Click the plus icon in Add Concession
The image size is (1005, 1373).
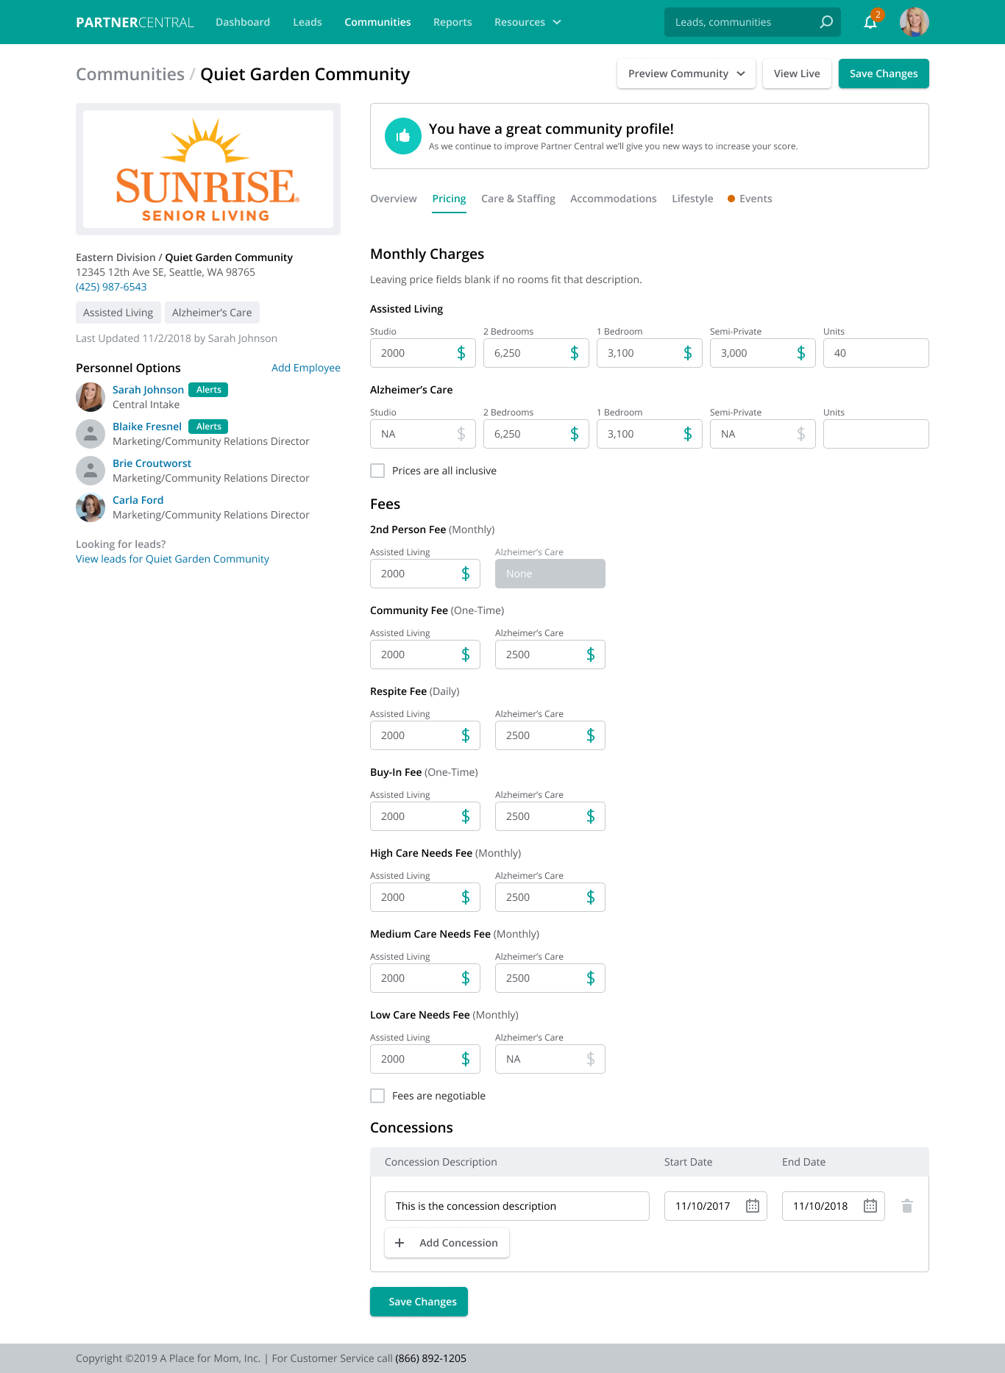(x=399, y=1243)
